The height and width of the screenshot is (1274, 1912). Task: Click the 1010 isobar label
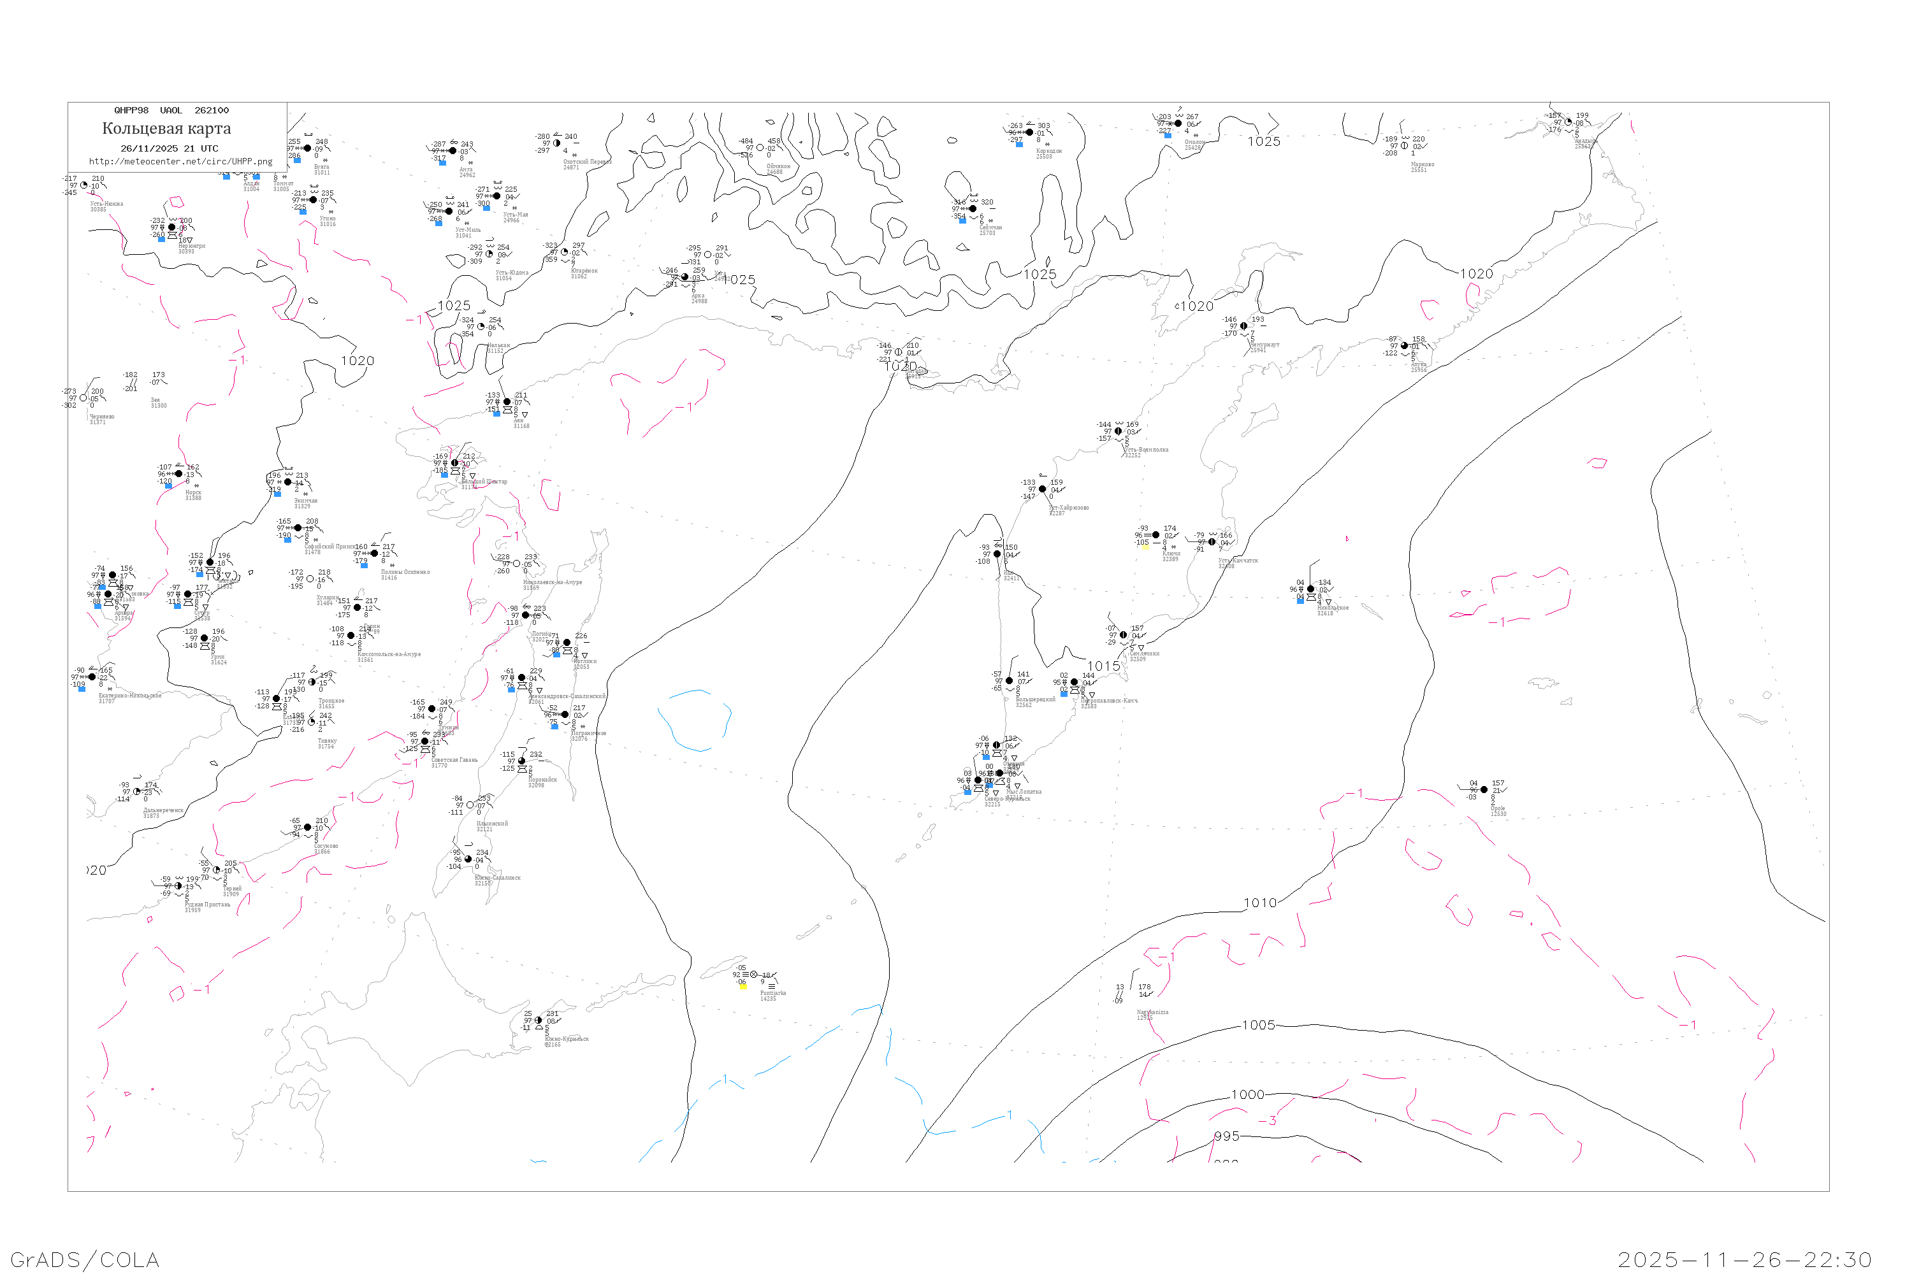pyautogui.click(x=1260, y=903)
